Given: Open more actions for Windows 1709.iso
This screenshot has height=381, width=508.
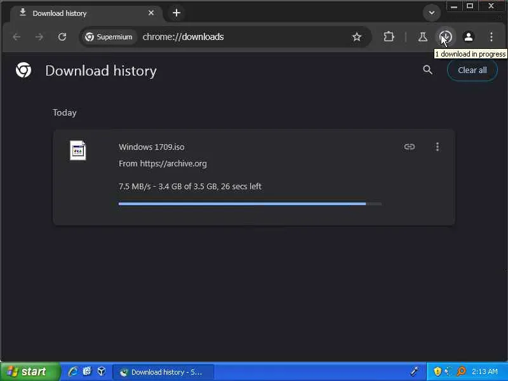Looking at the screenshot, I should pos(438,147).
